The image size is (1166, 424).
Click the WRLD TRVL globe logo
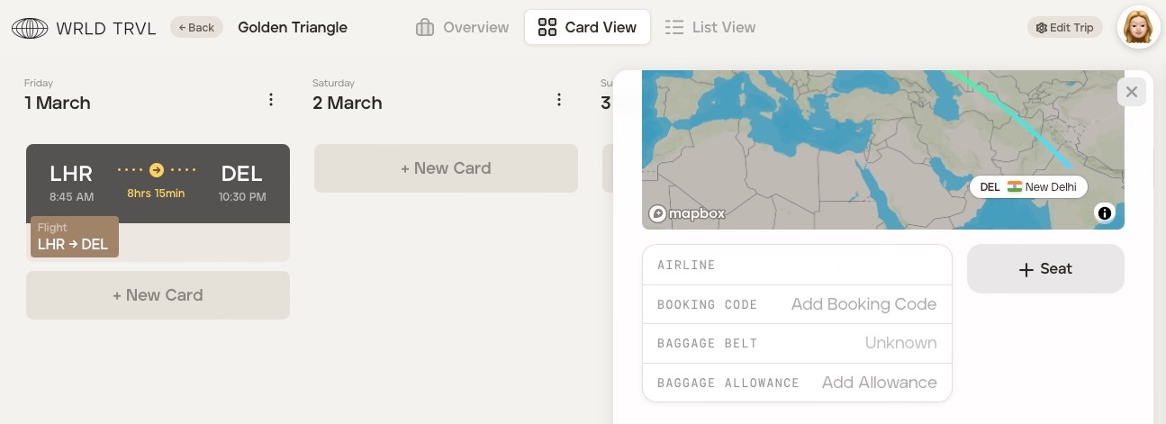30,28
